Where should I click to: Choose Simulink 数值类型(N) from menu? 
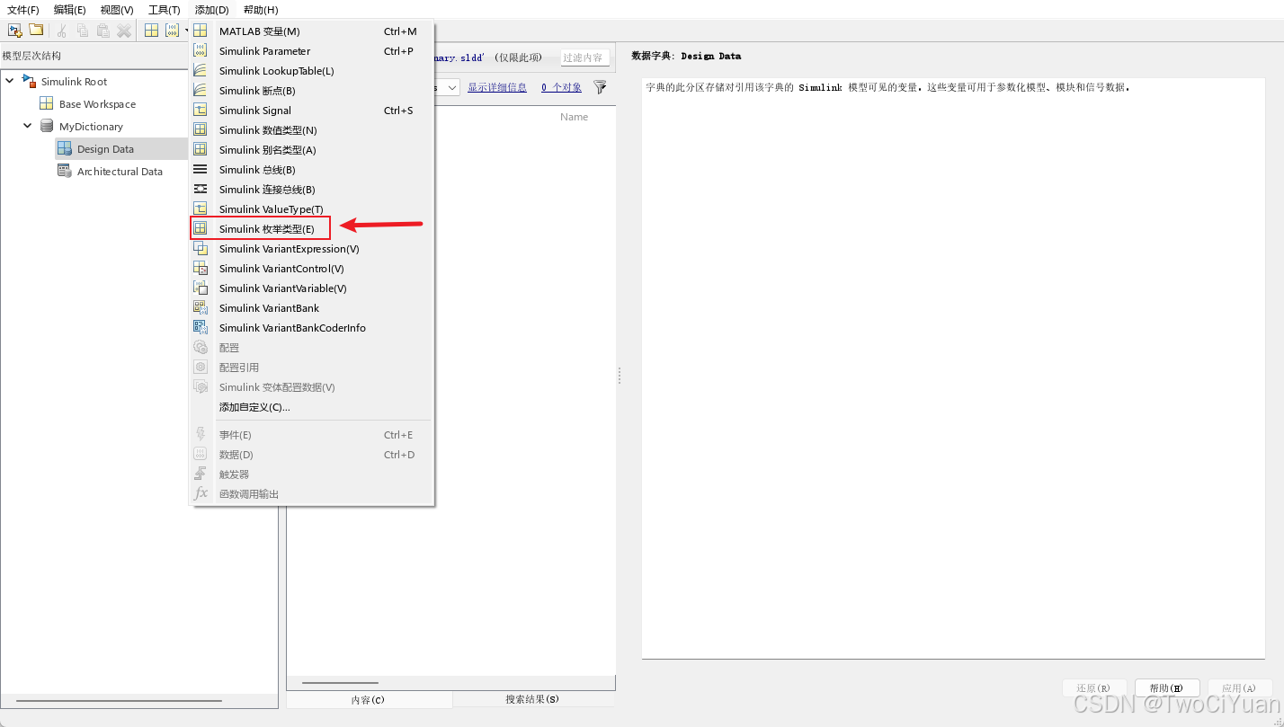click(x=311, y=129)
